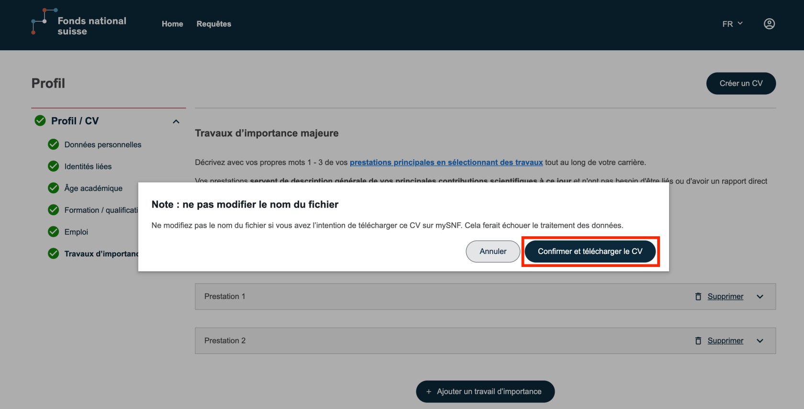Image resolution: width=804 pixels, height=409 pixels.
Task: Collapse the Profil / CV section
Action: 176,122
